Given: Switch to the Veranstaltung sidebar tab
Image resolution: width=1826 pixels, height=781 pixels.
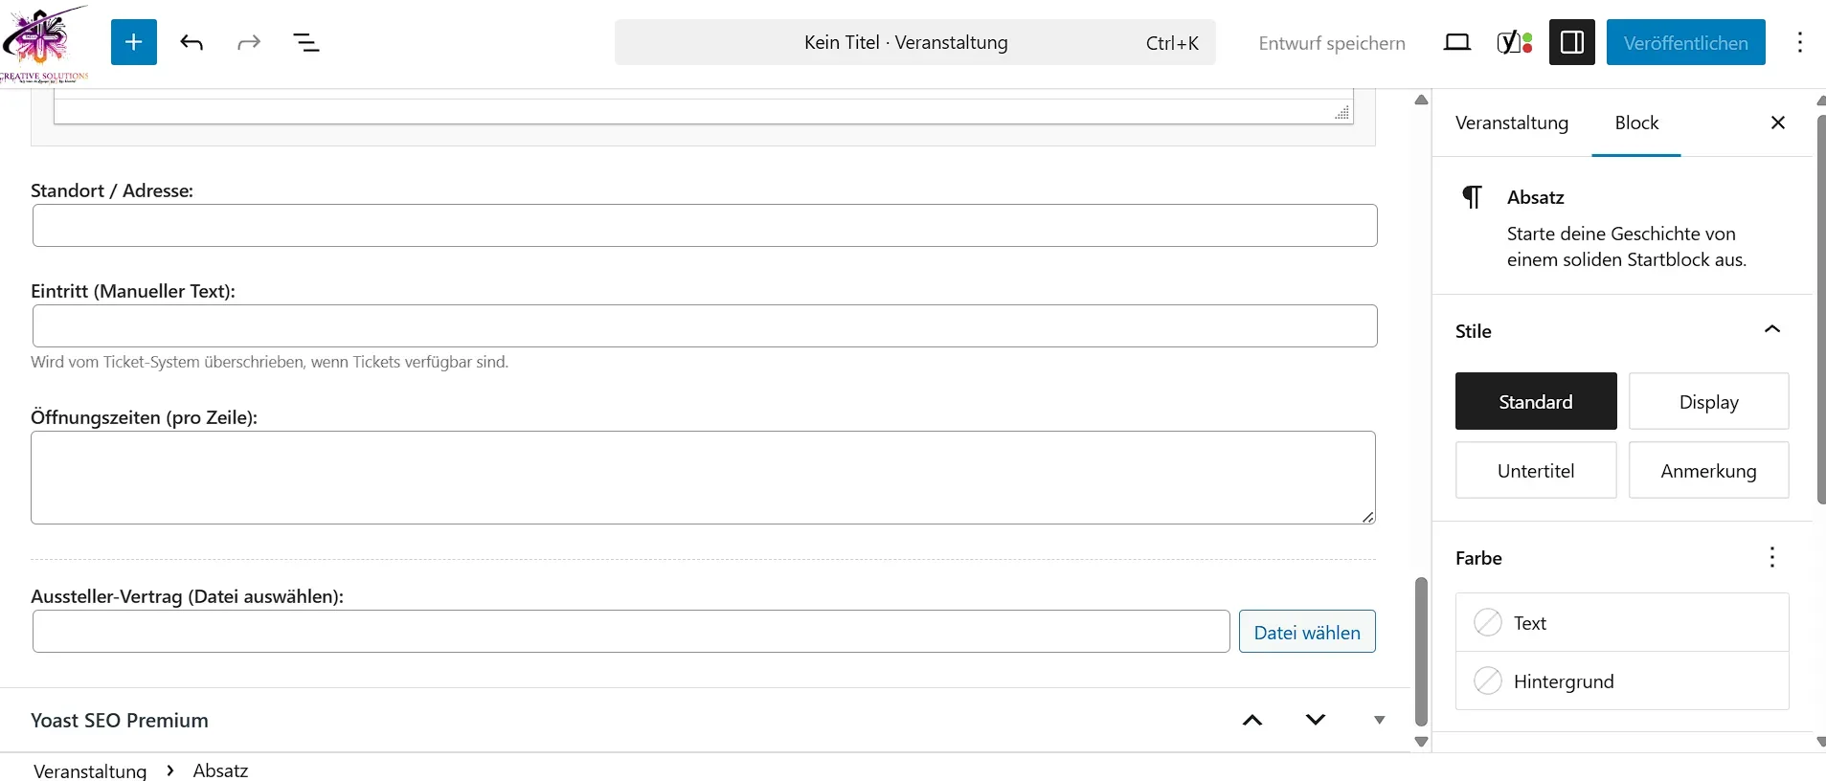Looking at the screenshot, I should click(x=1512, y=123).
